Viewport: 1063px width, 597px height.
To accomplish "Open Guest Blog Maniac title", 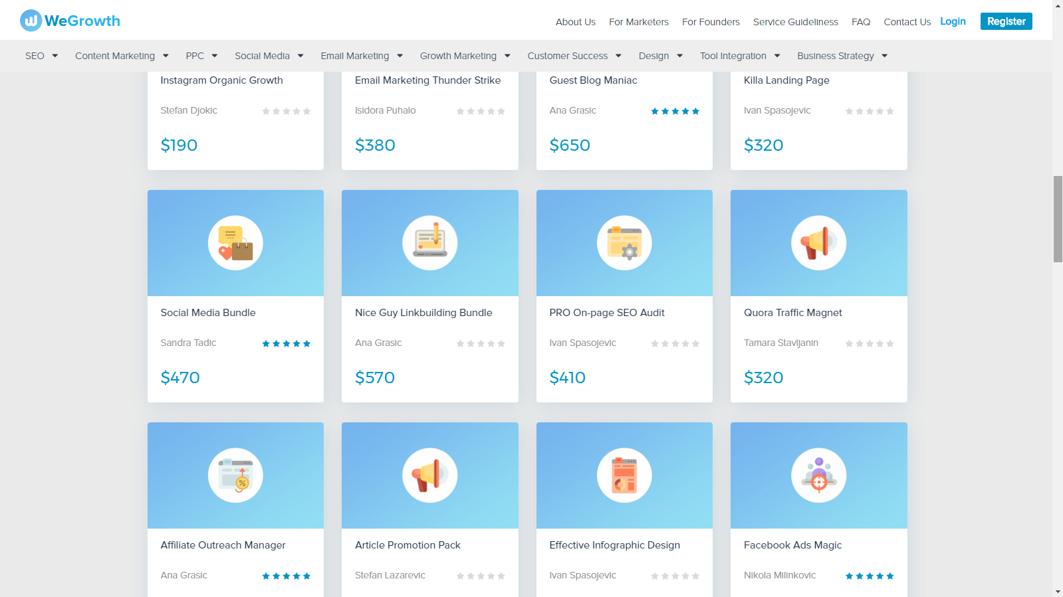I will tap(593, 80).
